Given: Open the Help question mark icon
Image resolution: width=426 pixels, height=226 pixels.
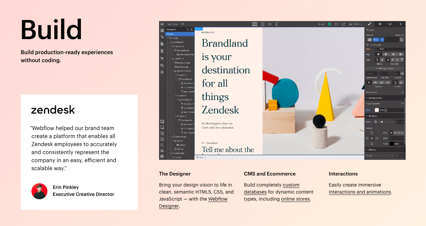Looking at the screenshot, I should (162, 156).
